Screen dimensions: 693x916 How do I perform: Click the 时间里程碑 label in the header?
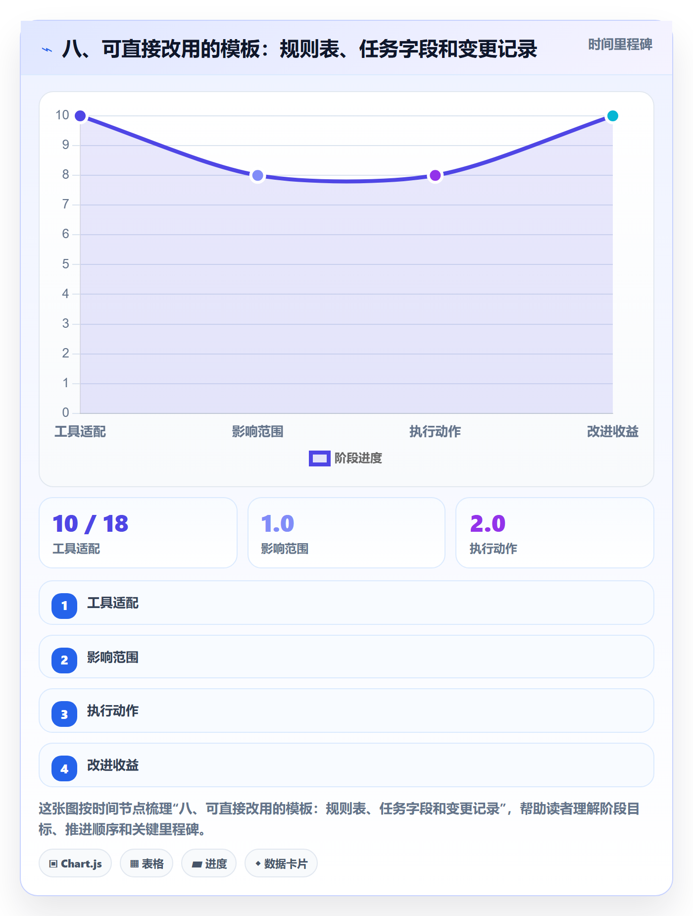pos(620,45)
